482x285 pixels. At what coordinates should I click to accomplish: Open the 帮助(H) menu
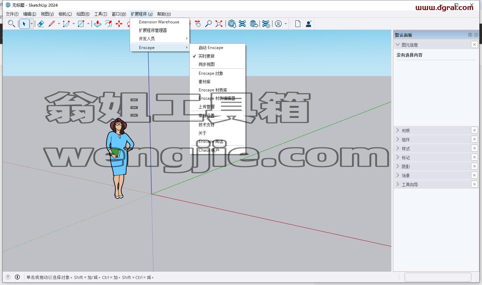[164, 14]
